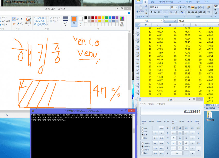Select the Fill bucket tool in Paint
219x158 pixels.
[x=18, y=19]
